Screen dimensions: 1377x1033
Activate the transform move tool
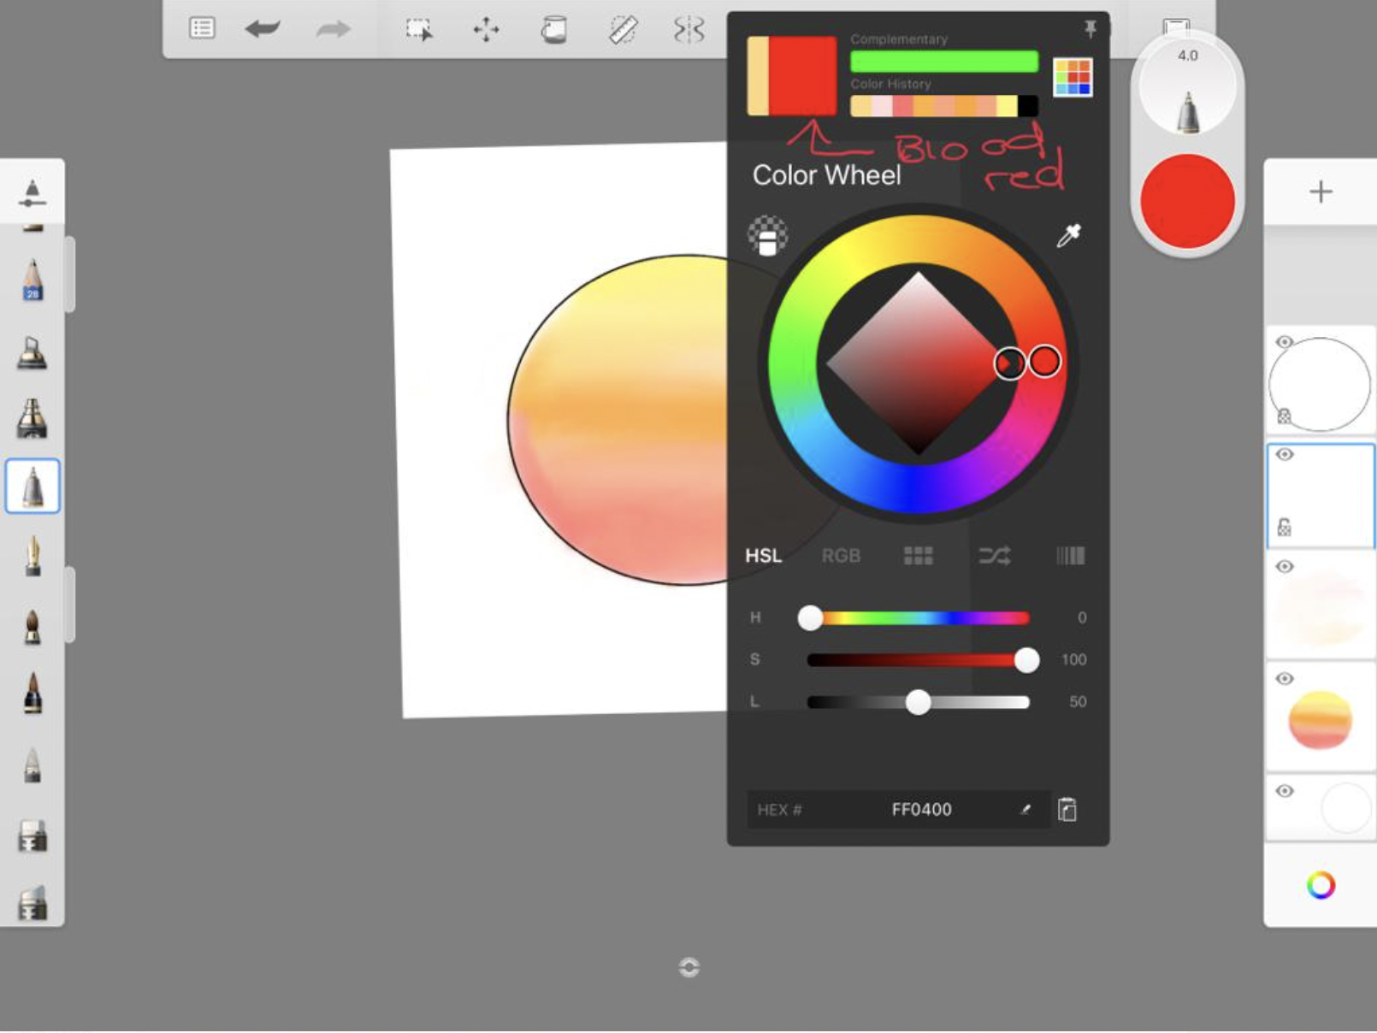point(487,30)
